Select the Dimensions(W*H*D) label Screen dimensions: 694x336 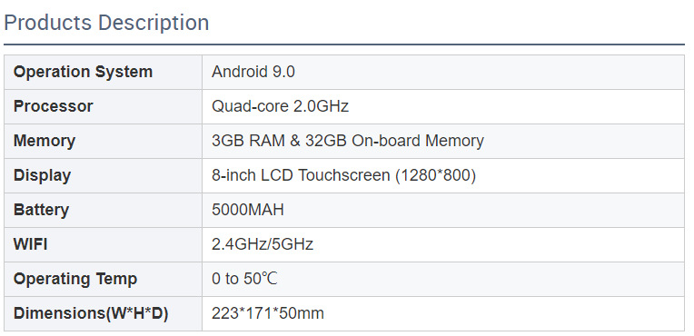(x=91, y=313)
